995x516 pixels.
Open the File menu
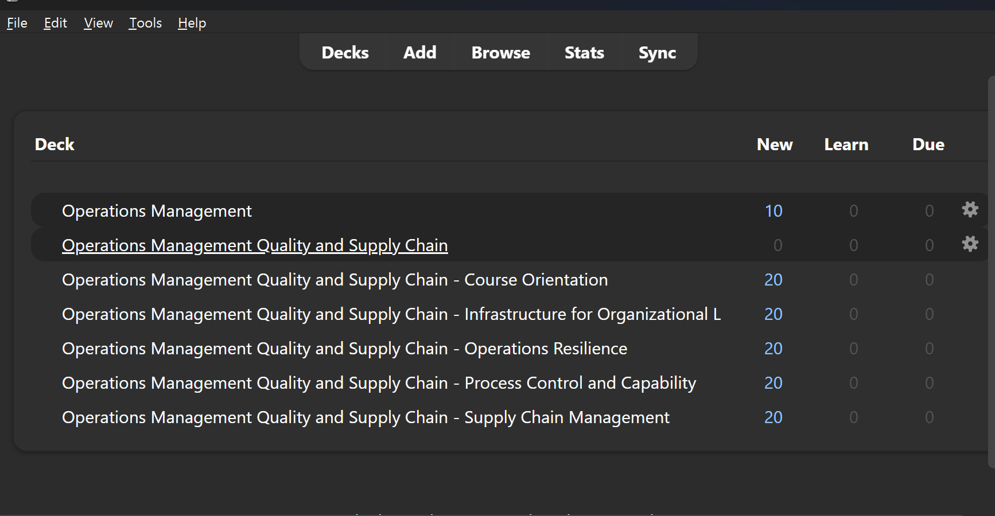click(17, 23)
